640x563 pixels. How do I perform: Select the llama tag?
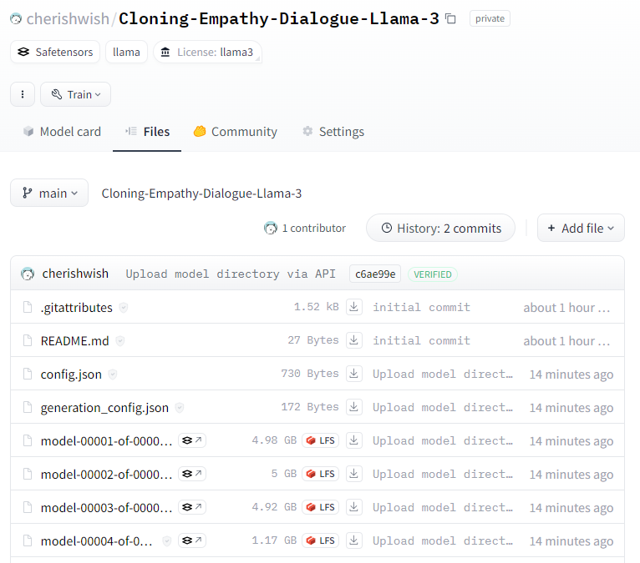coord(126,53)
